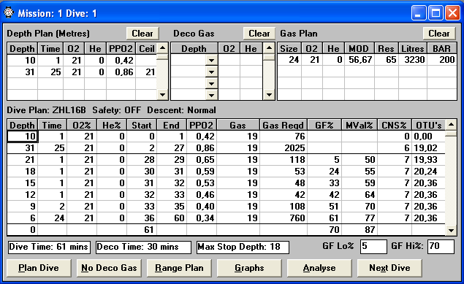Screen dimensions: 464x284
Task: Click OTU's value 19,02
Action: click(428, 147)
